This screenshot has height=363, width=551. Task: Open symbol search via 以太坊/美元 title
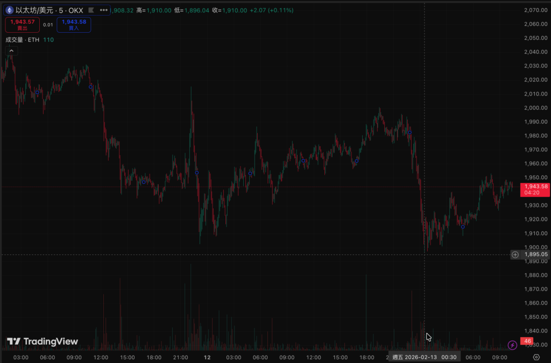33,10
